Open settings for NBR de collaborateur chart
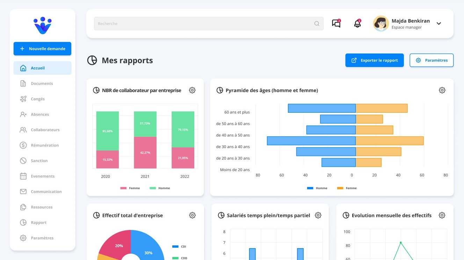 point(192,90)
